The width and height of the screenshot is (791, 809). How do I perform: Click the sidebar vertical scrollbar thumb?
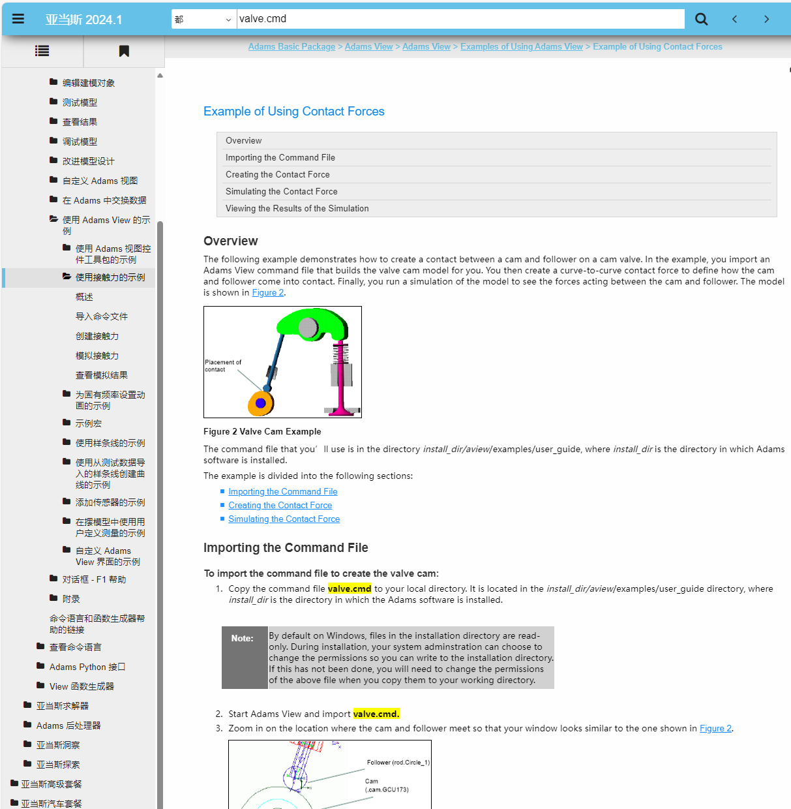pyautogui.click(x=160, y=515)
